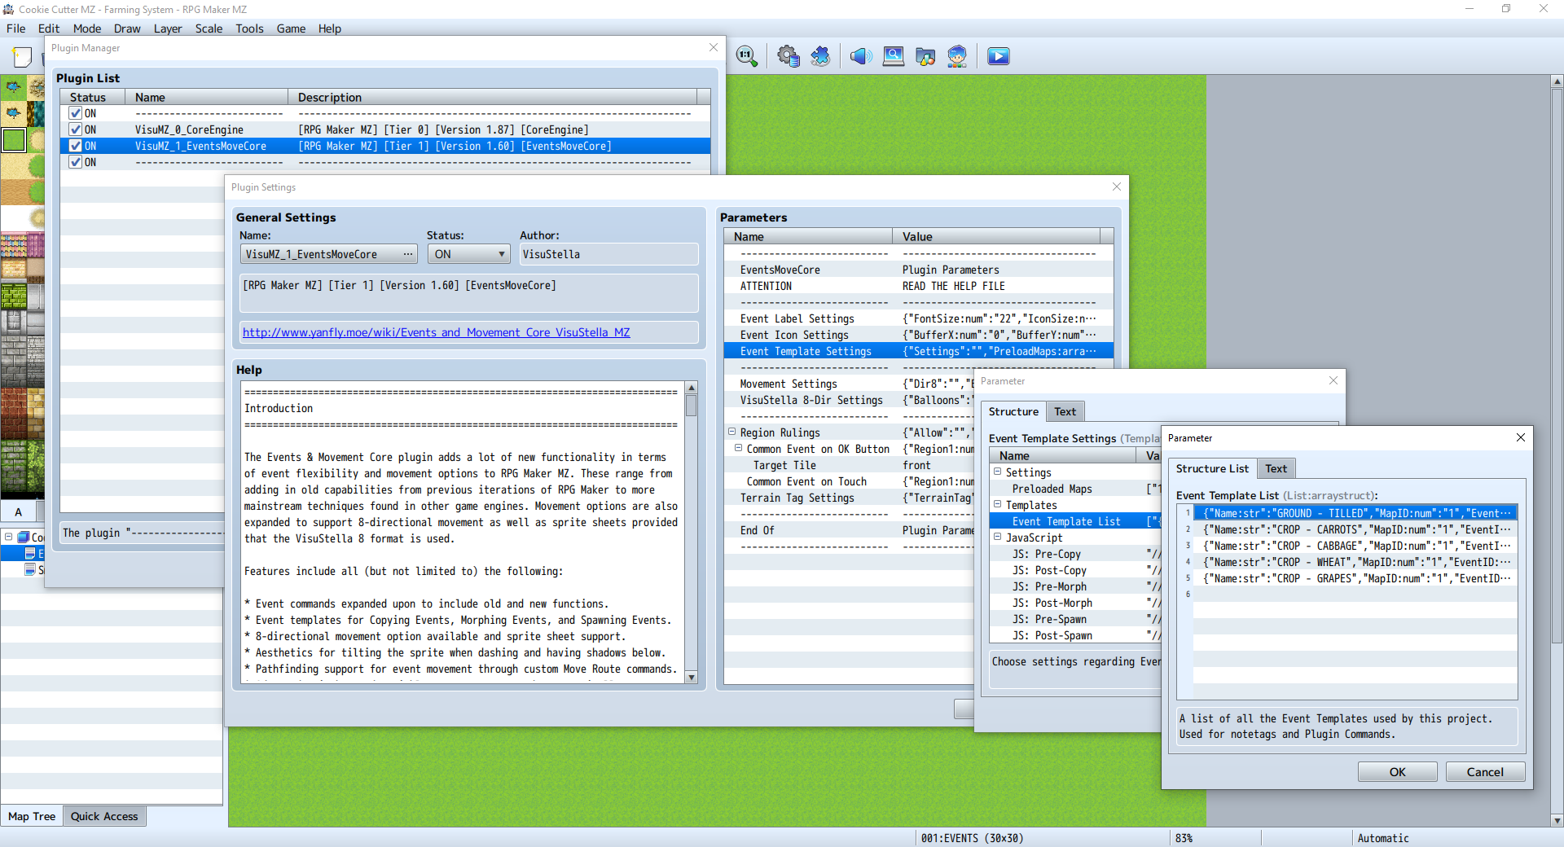Open the Resource Manager folder icon

925,56
